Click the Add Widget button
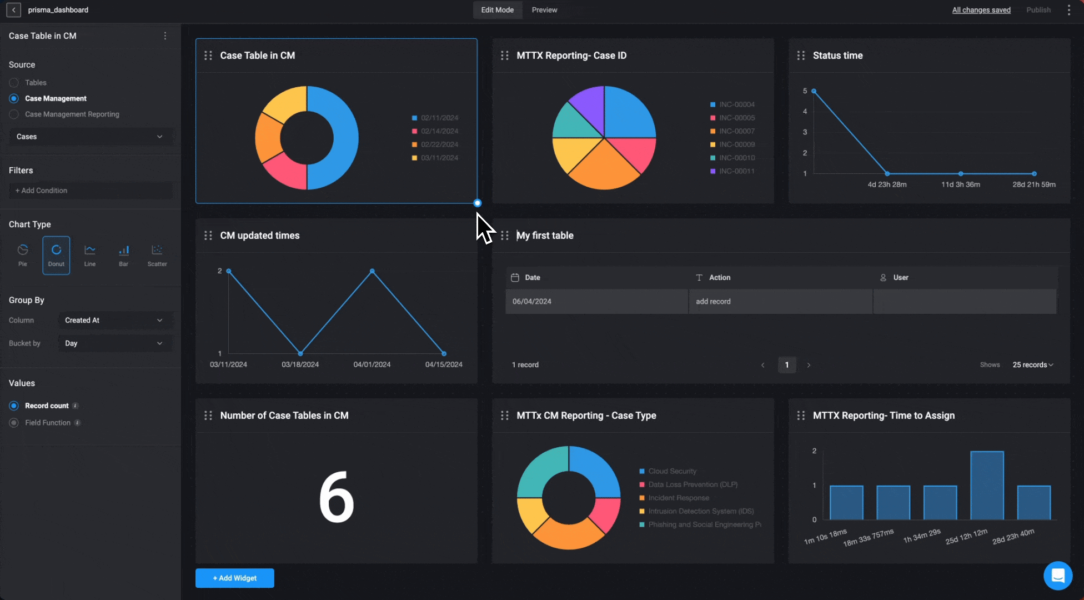The width and height of the screenshot is (1084, 600). pyautogui.click(x=234, y=578)
